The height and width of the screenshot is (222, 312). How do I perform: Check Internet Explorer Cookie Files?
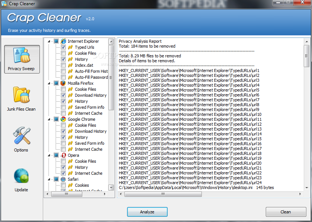coord(63,53)
